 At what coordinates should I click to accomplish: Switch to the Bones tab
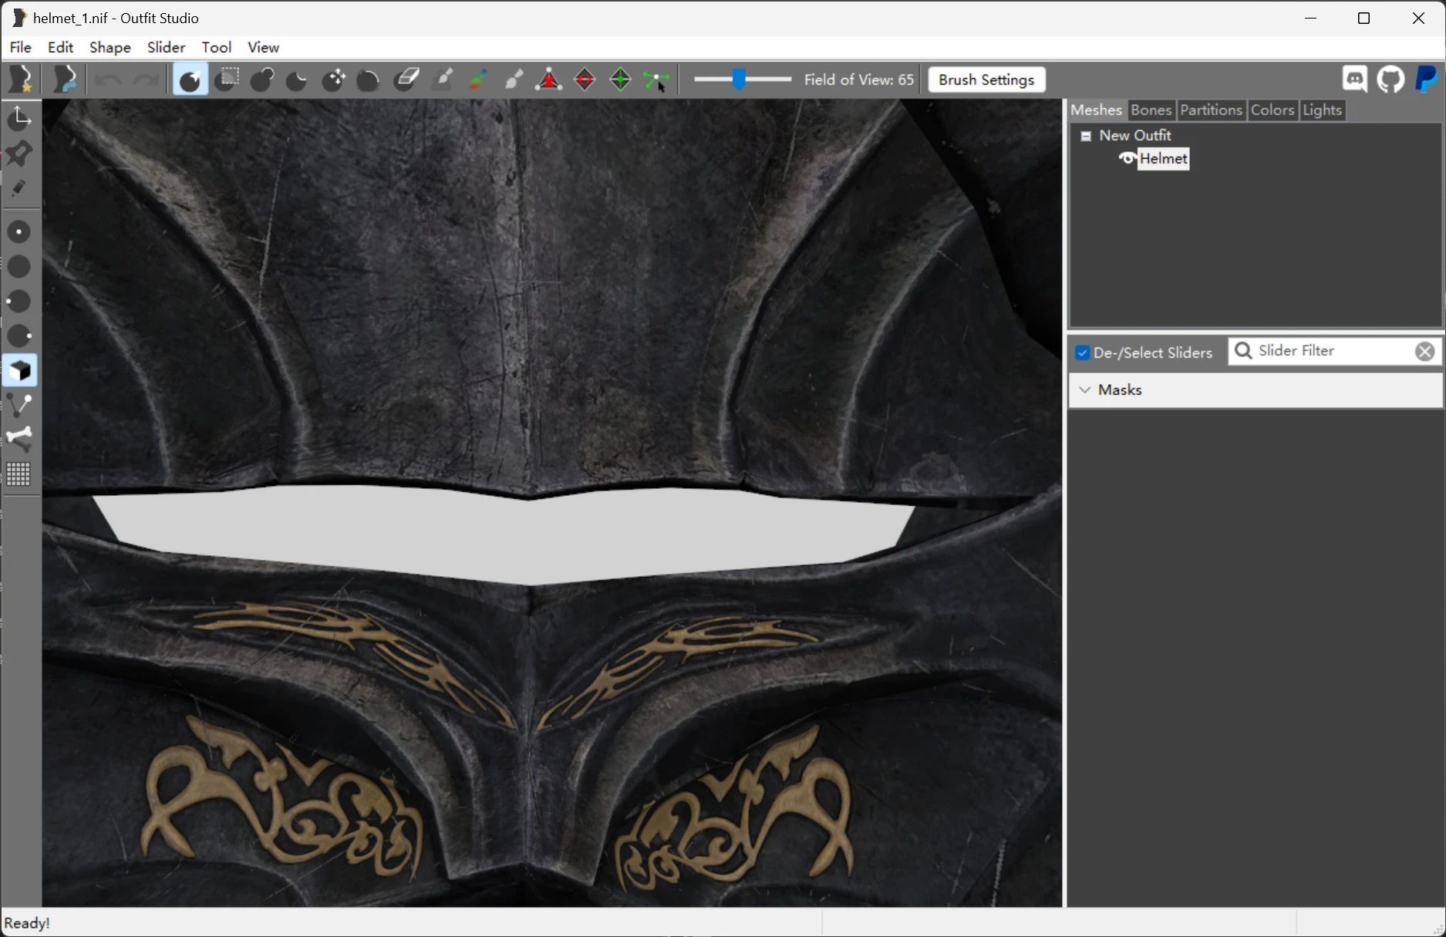click(1151, 110)
